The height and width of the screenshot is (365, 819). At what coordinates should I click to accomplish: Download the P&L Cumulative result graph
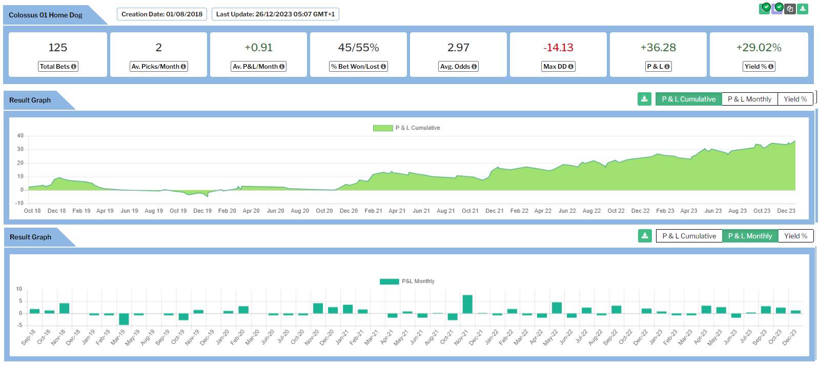(x=644, y=99)
